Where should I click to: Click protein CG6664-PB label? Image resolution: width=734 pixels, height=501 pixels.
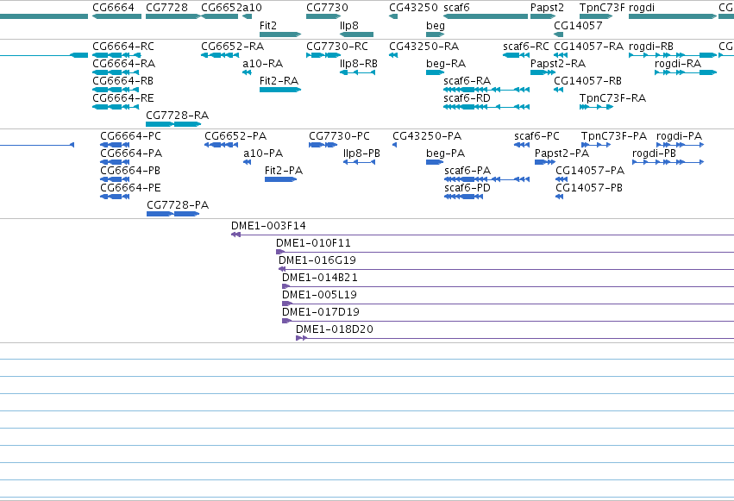130,170
